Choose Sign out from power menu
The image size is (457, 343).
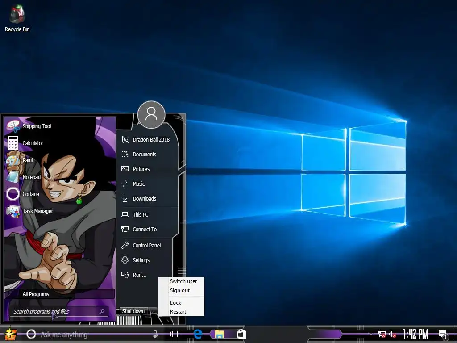point(180,290)
